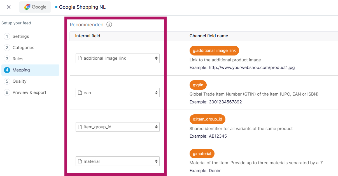Image resolution: width=338 pixels, height=176 pixels.
Task: Click the Example: Denim text
Action: pos(206,171)
